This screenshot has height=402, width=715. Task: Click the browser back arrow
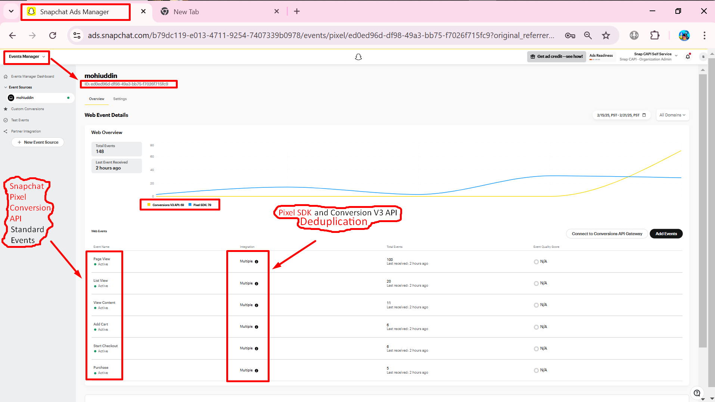12,35
